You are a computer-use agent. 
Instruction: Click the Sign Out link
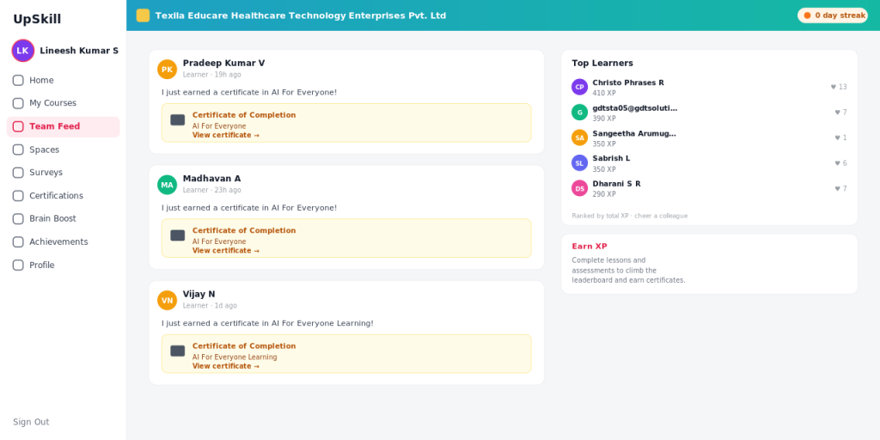click(x=31, y=422)
